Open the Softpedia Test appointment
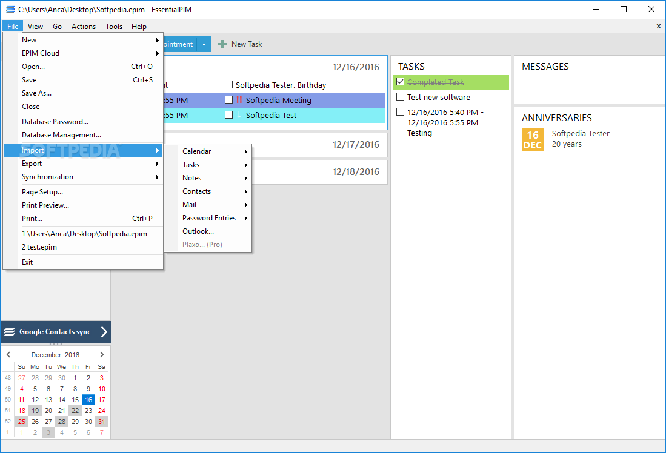Screen dimensions: 666x453 [x=271, y=116]
